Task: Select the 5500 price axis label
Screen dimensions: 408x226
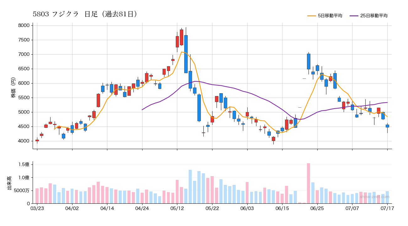Action: point(24,98)
